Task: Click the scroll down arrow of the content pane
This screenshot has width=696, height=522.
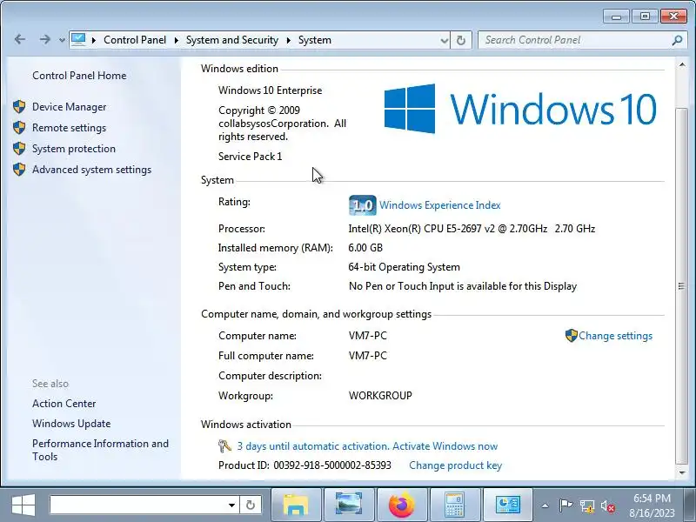Action: point(682,472)
